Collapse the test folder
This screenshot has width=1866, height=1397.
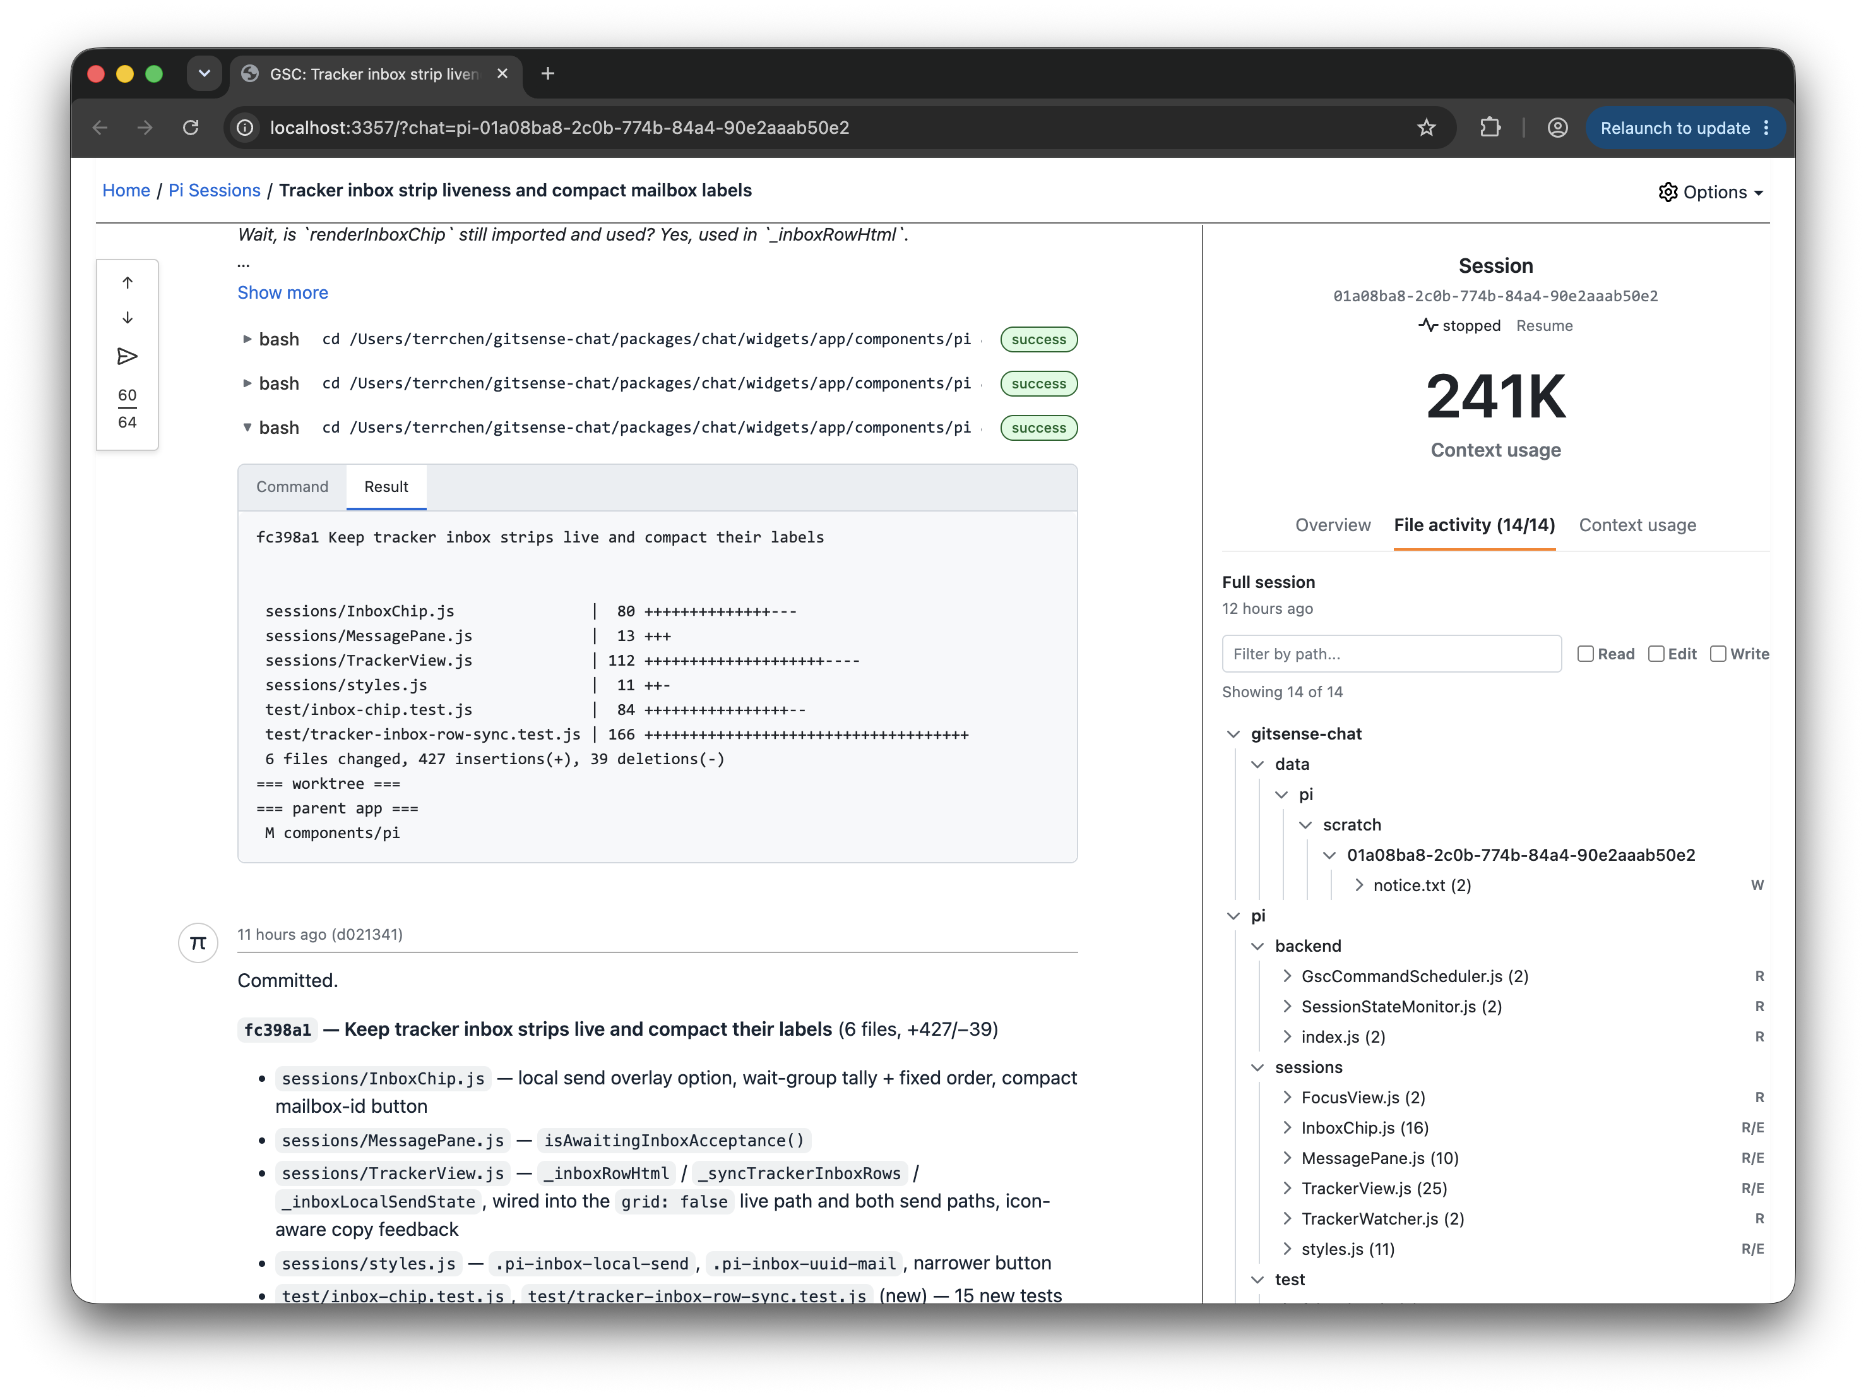pyautogui.click(x=1257, y=1279)
